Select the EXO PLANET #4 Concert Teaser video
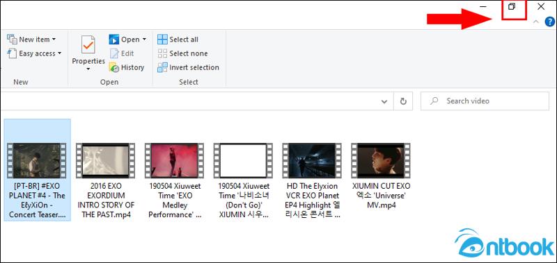557x263 pixels. coord(38,170)
